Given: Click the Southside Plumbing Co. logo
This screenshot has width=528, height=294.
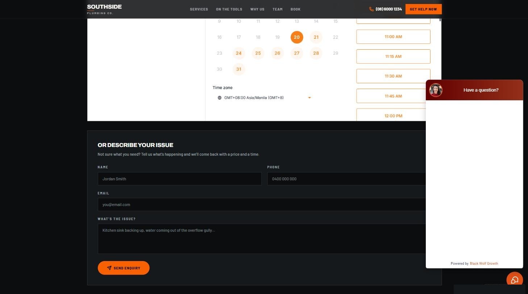Looking at the screenshot, I should pos(104,9).
